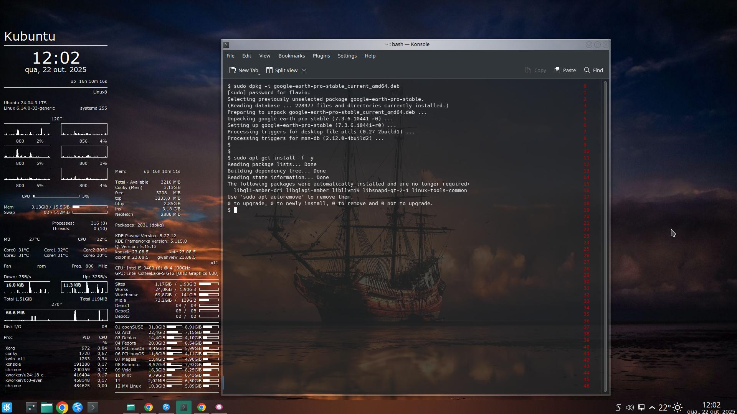The height and width of the screenshot is (414, 737).
Task: Click the Paste toolbar button
Action: (x=565, y=70)
